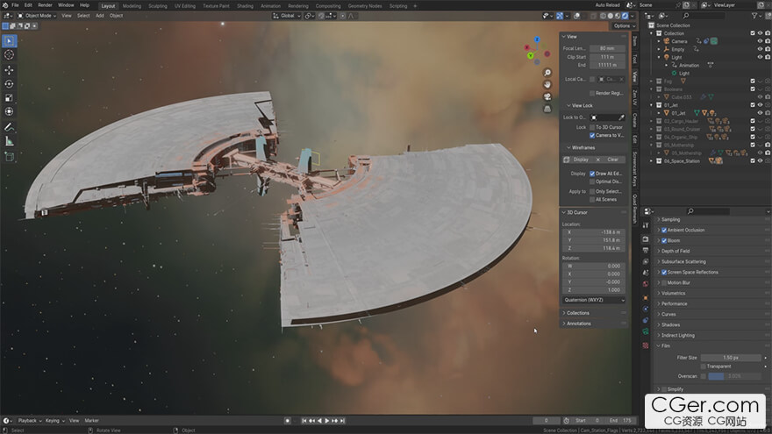
Task: Enable Optimal Display checkbox
Action: coord(592,181)
